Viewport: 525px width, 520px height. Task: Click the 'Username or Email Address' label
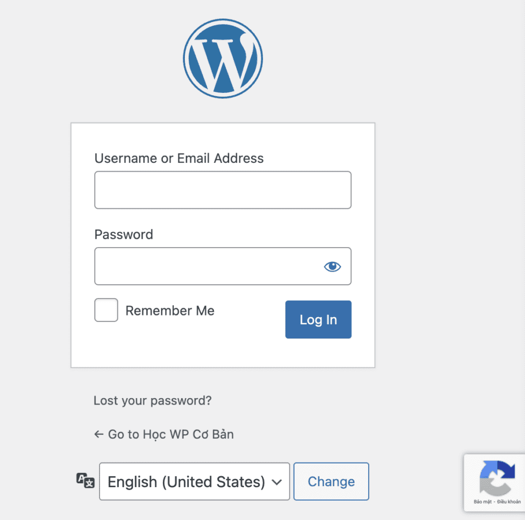(x=179, y=159)
